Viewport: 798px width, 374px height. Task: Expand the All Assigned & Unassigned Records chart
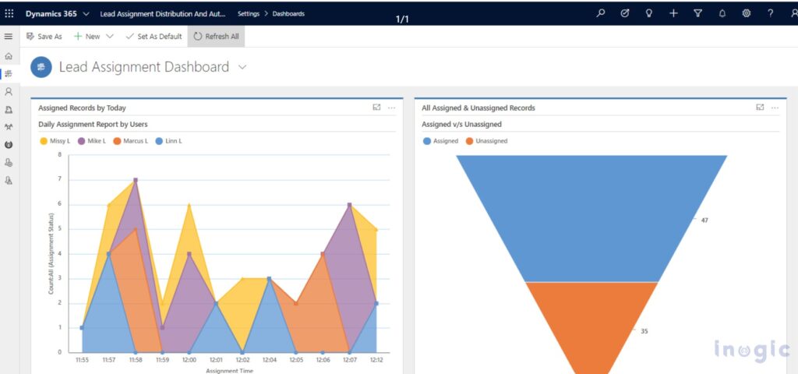tap(760, 108)
